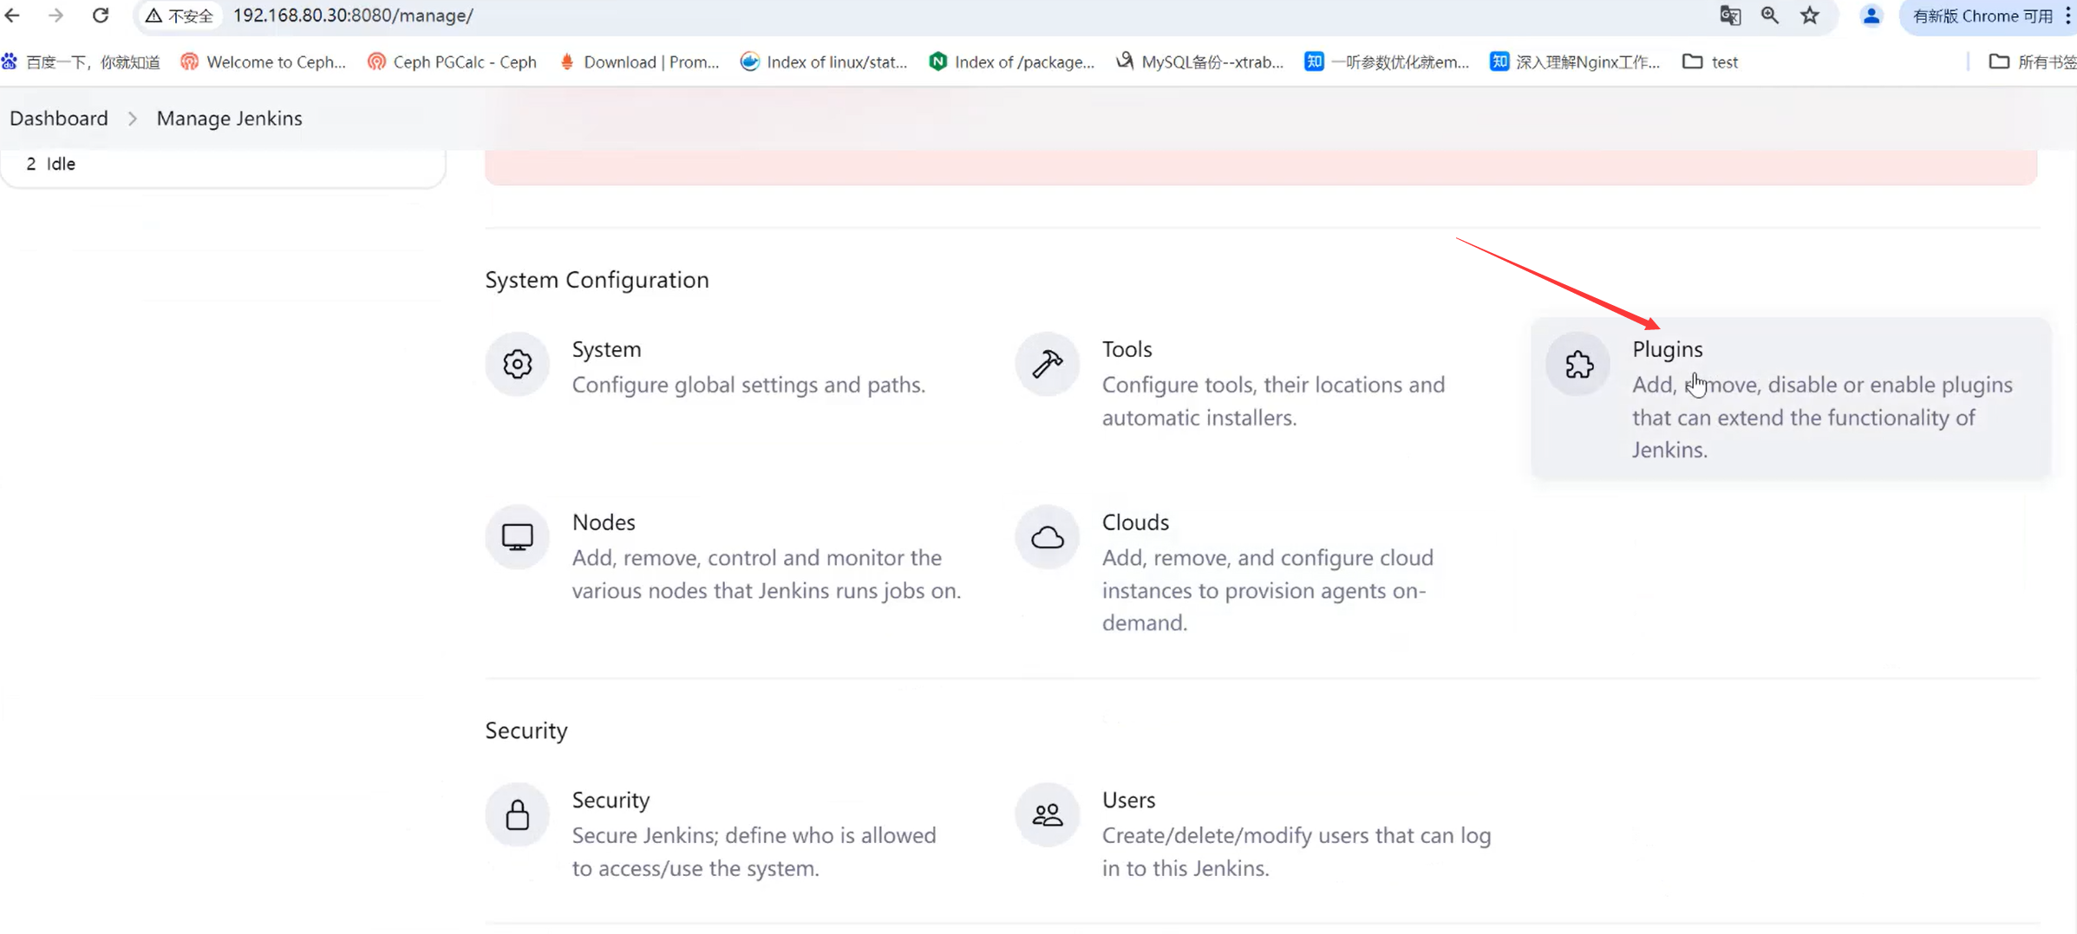The image size is (2077, 934).
Task: Open the zoom magnifier icon in address bar
Action: 1770,16
